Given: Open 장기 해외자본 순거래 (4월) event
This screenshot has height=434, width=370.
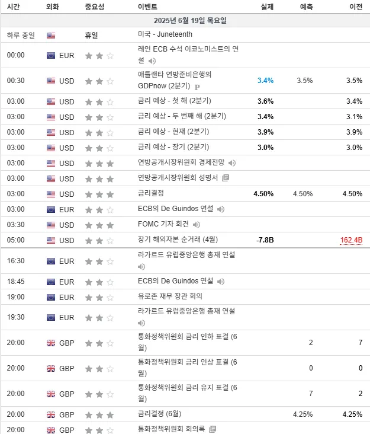Looking at the screenshot, I should 178,239.
